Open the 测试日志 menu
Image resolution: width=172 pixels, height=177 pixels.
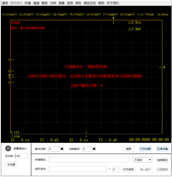tap(90, 3)
